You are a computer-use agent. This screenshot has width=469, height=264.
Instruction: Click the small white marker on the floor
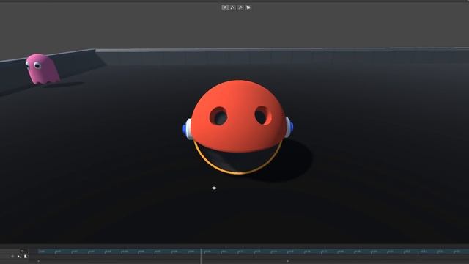pyautogui.click(x=214, y=188)
